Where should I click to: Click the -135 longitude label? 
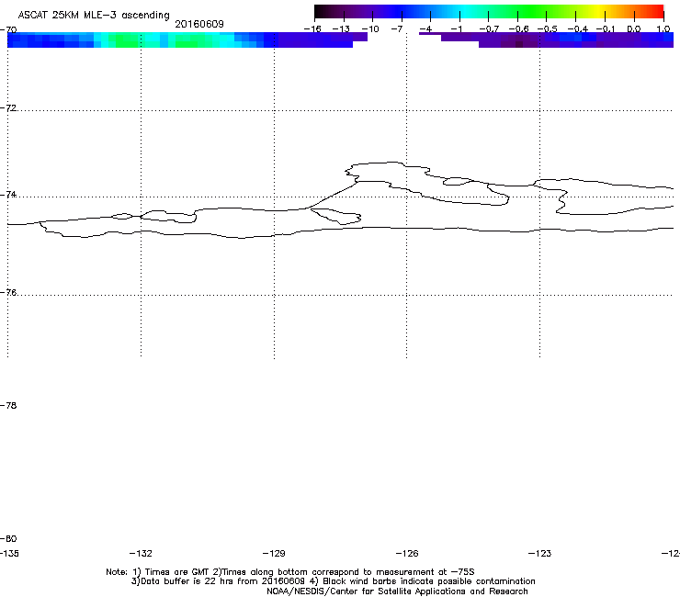pos(9,553)
